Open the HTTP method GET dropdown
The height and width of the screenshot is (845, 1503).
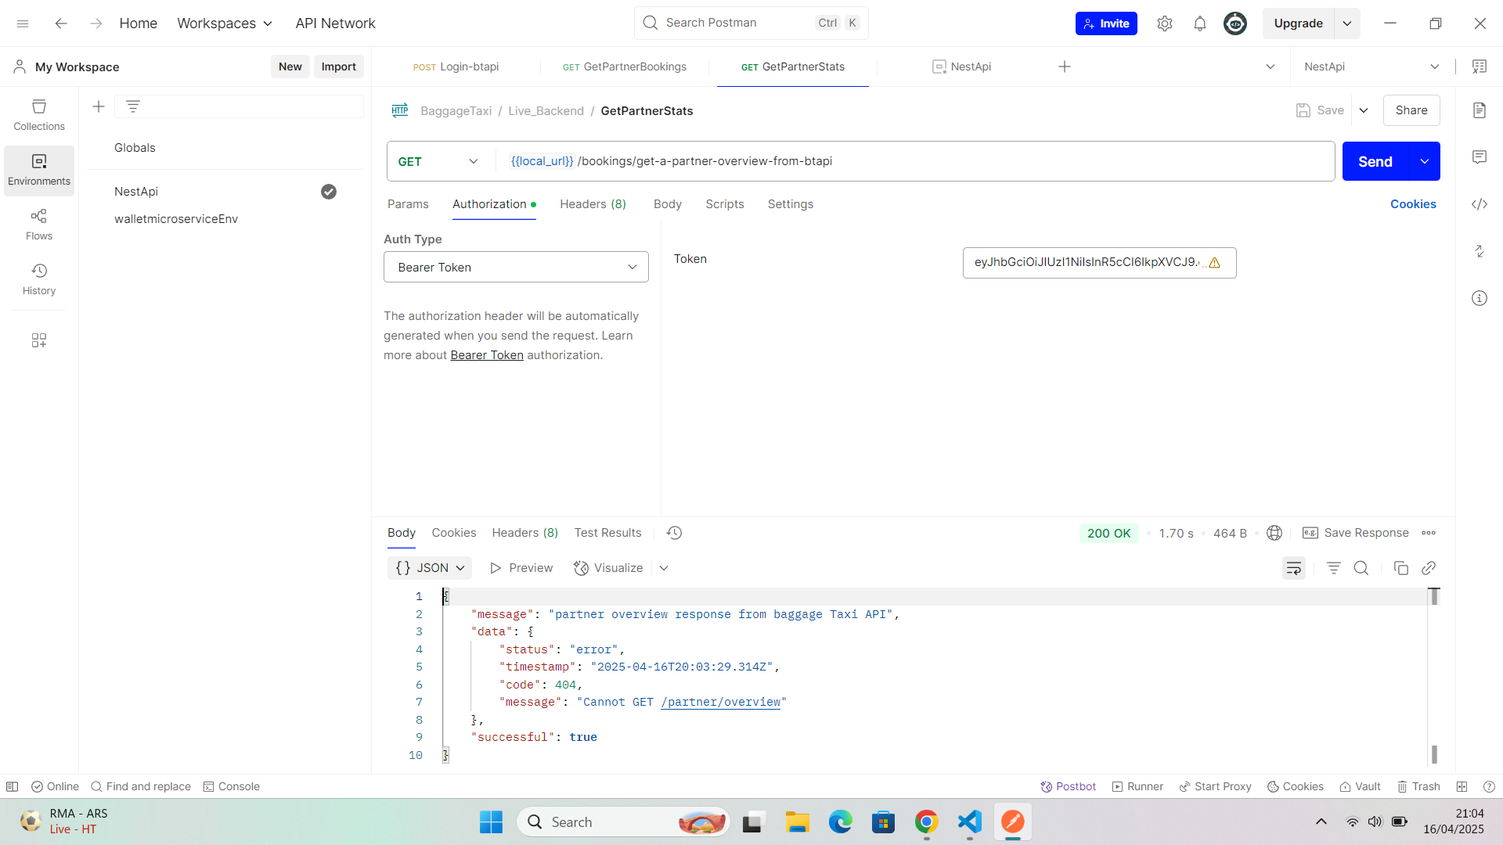pyautogui.click(x=438, y=161)
